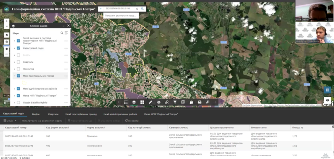The image size is (334, 159).
Task: Uncheck the Кадастровий поділ layer
Action: click(x=19, y=48)
